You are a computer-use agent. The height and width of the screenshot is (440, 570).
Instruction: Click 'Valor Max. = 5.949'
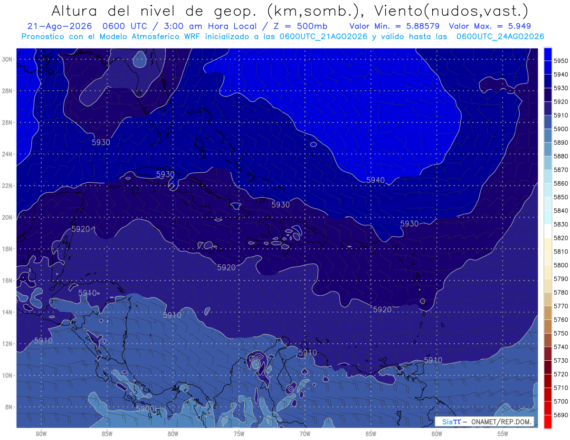coord(490,26)
